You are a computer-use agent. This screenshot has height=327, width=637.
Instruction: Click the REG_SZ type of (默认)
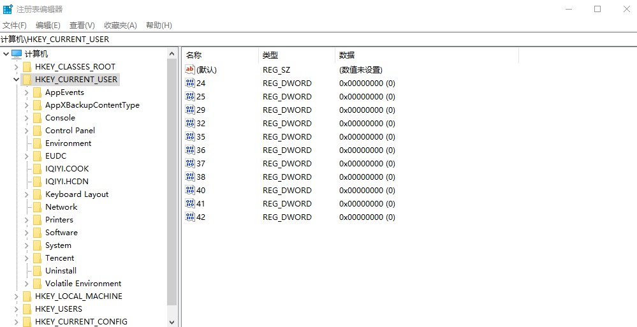pos(277,70)
